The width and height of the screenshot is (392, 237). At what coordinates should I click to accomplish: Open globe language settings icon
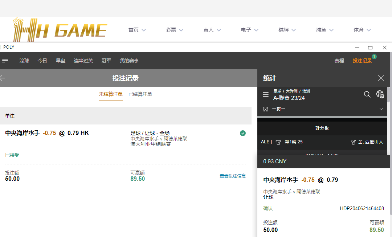point(380,94)
